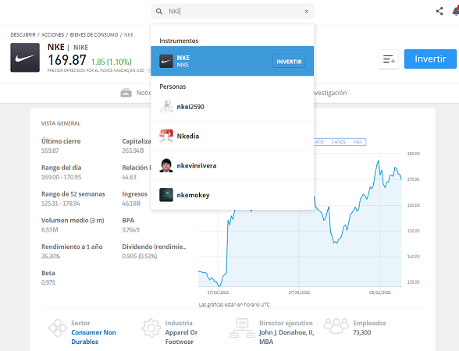This screenshot has width=459, height=351.
Task: Click the price 169.87
Action: [x=67, y=60]
